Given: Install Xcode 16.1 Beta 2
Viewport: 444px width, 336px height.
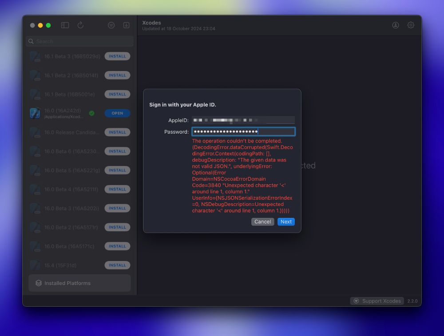Looking at the screenshot, I should pos(117,75).
